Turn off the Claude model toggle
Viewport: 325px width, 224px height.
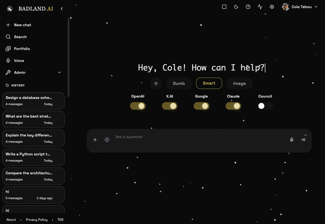click(233, 106)
